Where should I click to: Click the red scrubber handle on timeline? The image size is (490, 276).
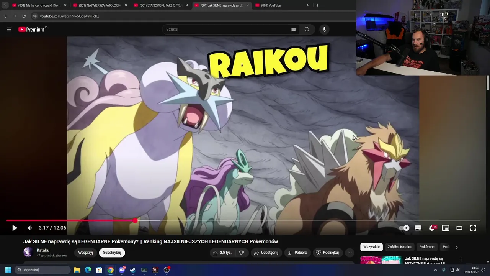tap(135, 220)
